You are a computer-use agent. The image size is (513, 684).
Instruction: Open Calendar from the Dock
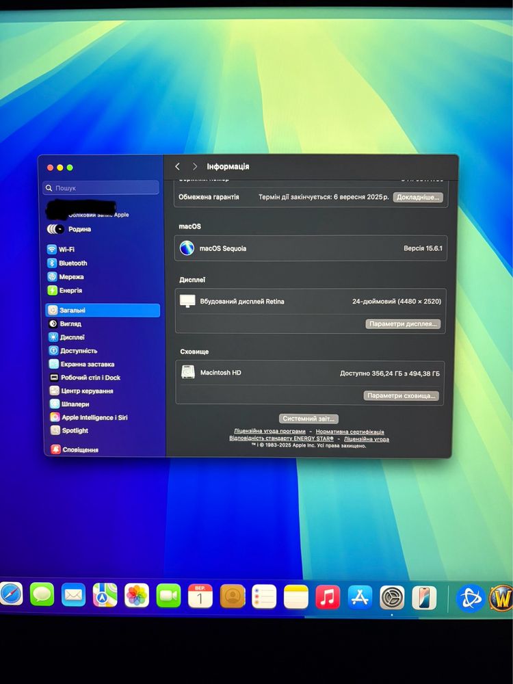(200, 596)
